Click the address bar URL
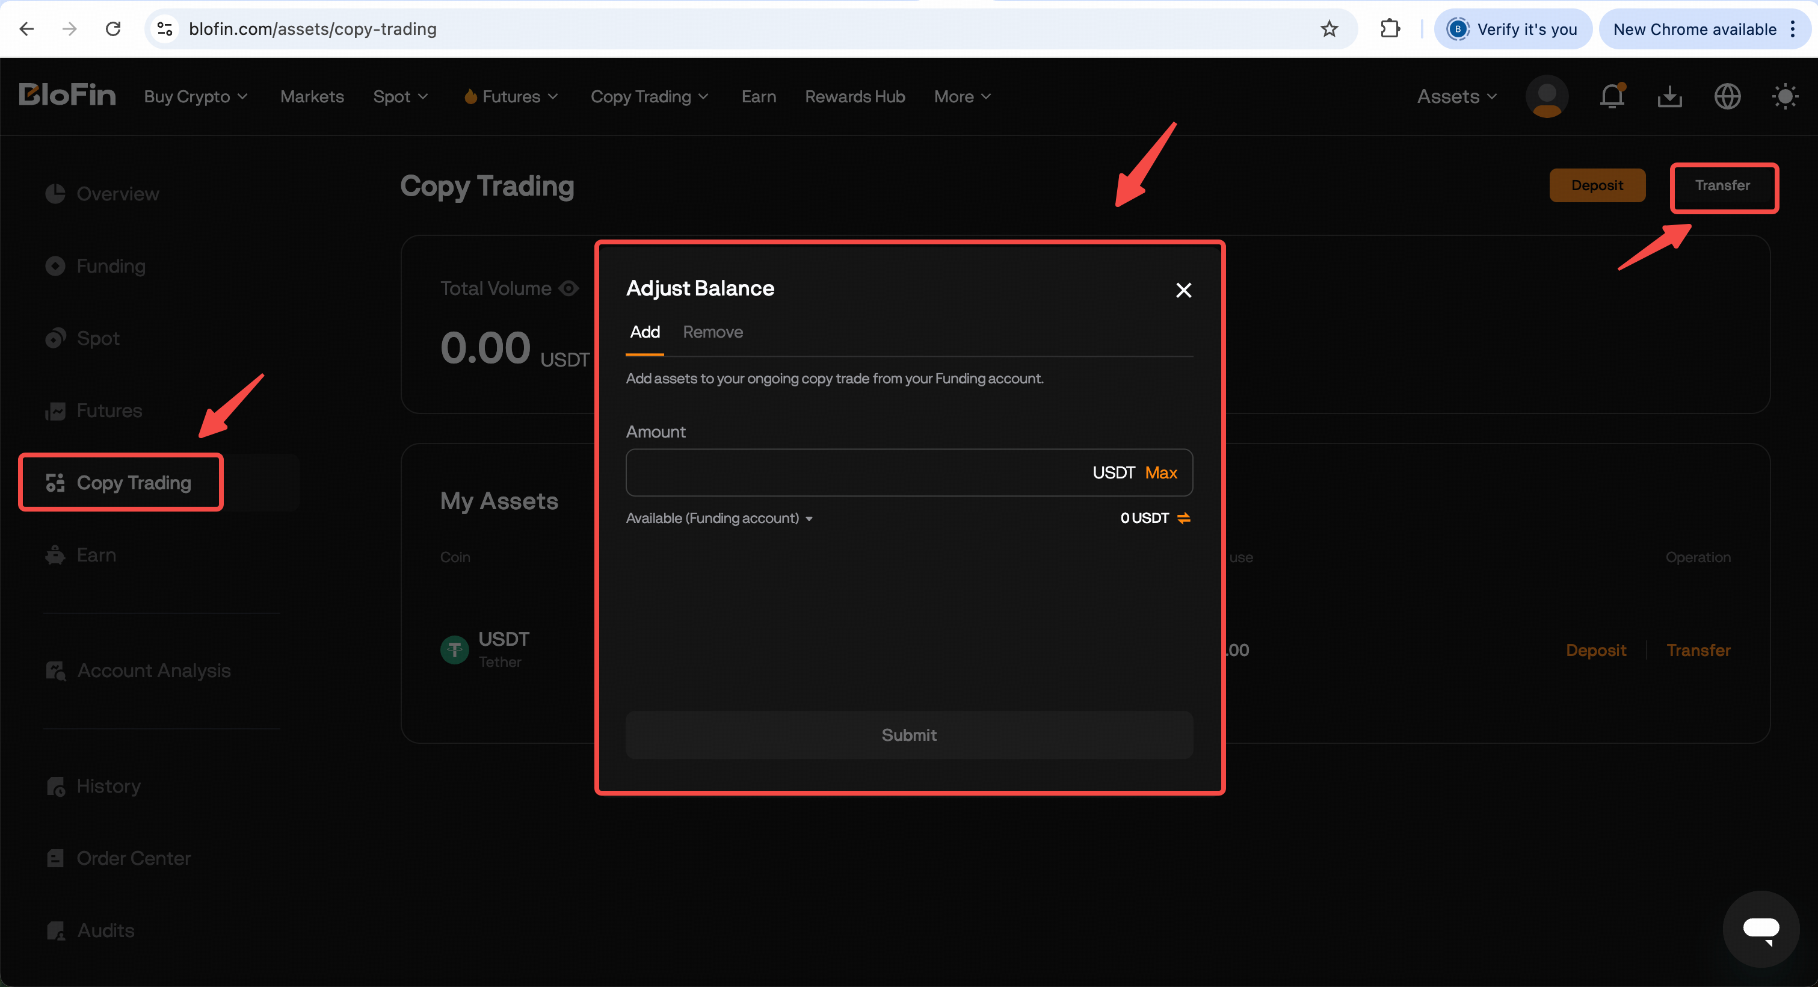This screenshot has width=1818, height=987. pyautogui.click(x=313, y=29)
